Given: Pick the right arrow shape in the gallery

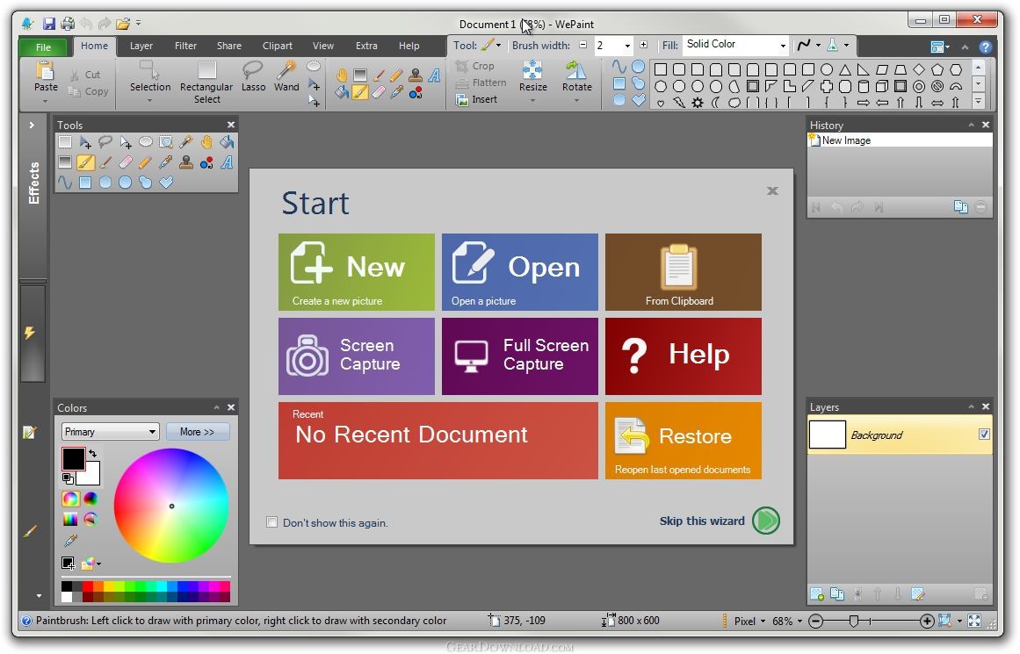Looking at the screenshot, I should [x=864, y=103].
